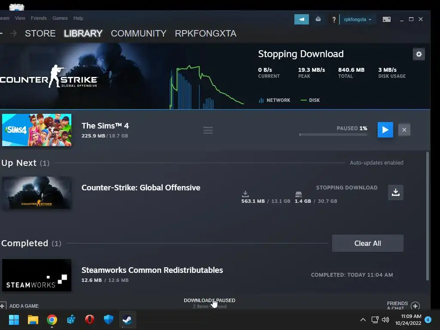The image size is (440, 330).
Task: Start Counter-Strike download now button
Action: pyautogui.click(x=396, y=192)
